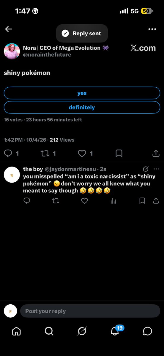This screenshot has height=356, width=164.
Task: Open the post's three-dot options menu
Action: 152,29
